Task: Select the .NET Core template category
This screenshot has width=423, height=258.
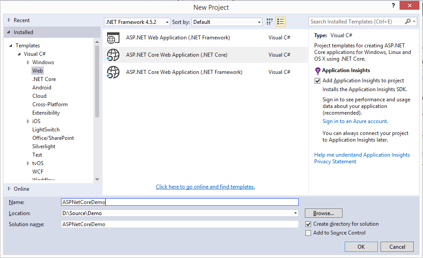Action: coord(44,79)
